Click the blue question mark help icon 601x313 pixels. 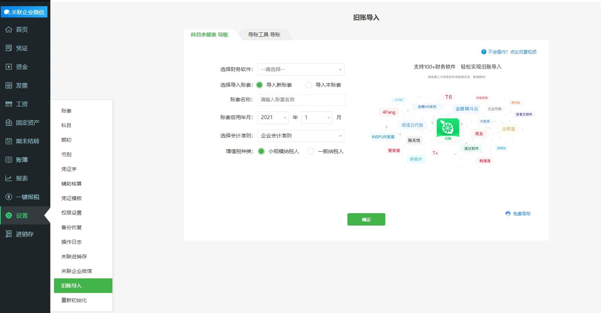(x=484, y=52)
